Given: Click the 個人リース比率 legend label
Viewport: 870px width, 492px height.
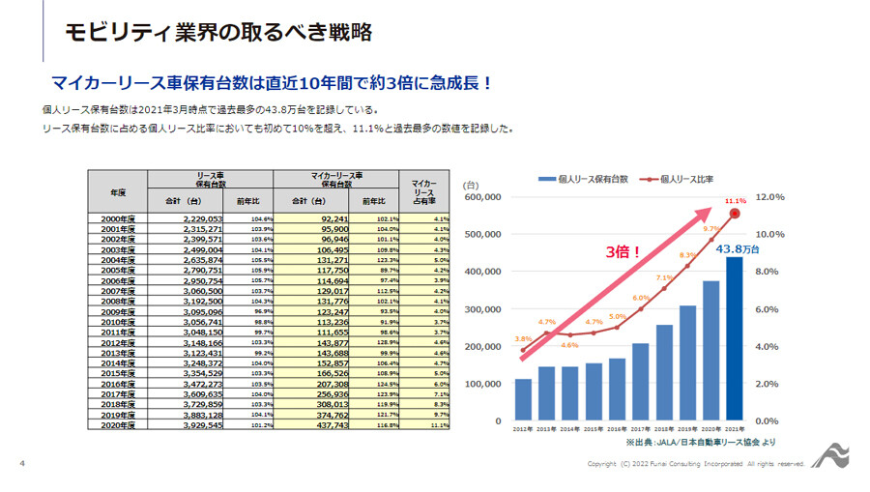Looking at the screenshot, I should coord(687,179).
